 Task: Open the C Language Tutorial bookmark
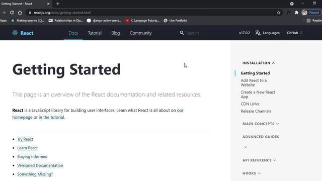point(142,21)
